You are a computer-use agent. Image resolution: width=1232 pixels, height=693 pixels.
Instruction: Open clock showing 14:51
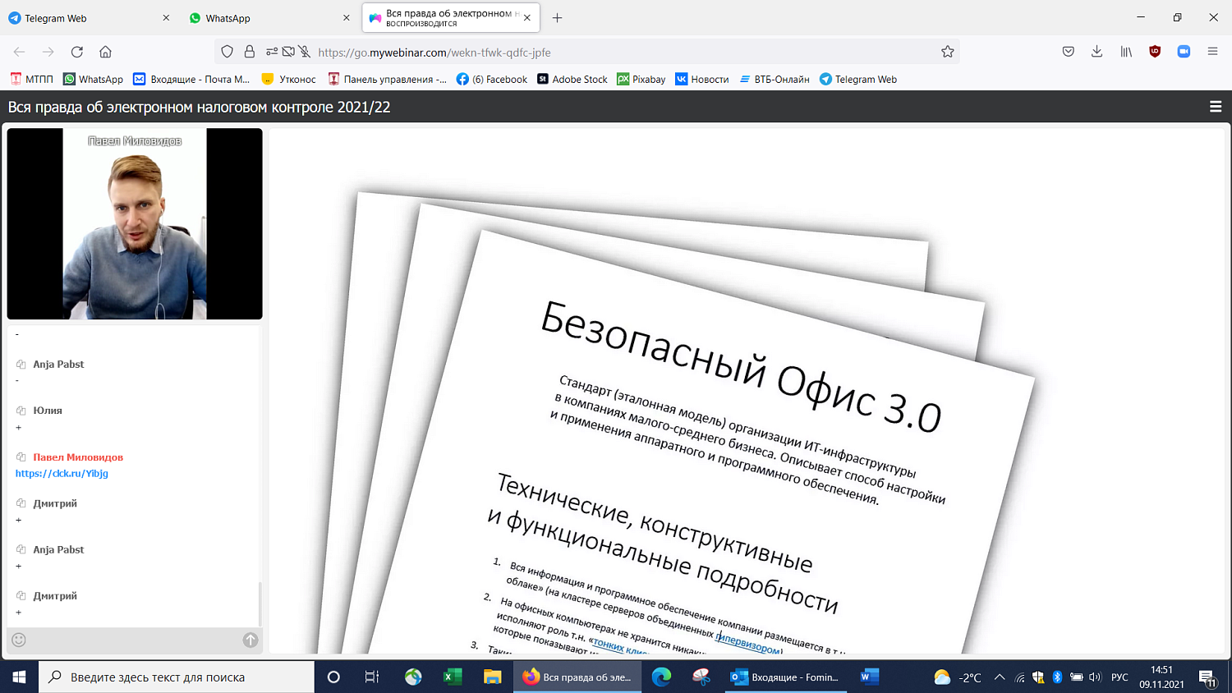pyautogui.click(x=1161, y=677)
